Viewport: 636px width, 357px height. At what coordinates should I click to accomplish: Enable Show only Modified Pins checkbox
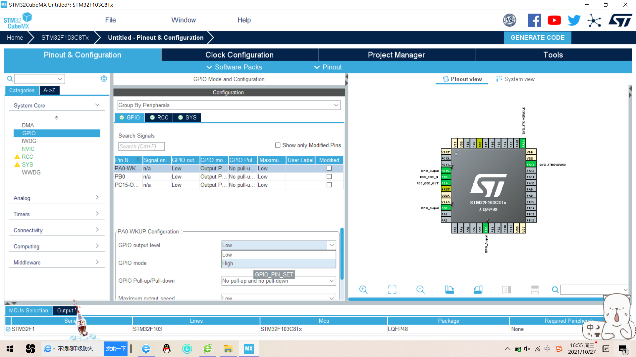point(278,145)
